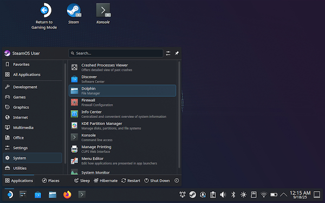Launch Info Center

122,114
